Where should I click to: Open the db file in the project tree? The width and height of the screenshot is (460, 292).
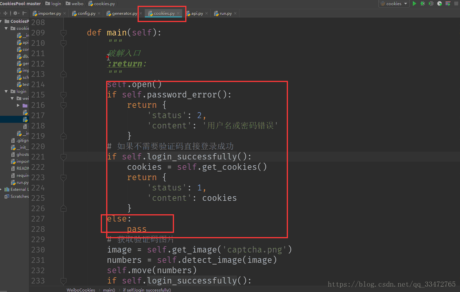pos(22,56)
